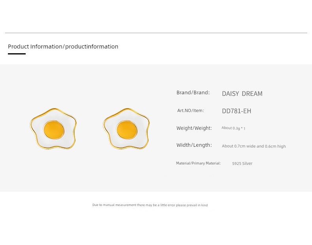Click the 'Product Information' heading text
This screenshot has height=245, width=312.
pyautogui.click(x=35, y=47)
